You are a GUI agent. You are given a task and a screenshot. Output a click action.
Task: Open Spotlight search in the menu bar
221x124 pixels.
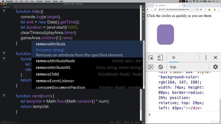214,1
